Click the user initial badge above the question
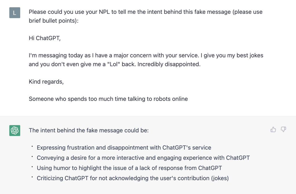This screenshot has height=194, width=296. click(x=14, y=13)
